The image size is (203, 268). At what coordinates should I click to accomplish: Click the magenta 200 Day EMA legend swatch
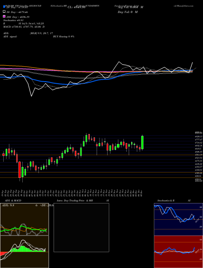[4, 16]
